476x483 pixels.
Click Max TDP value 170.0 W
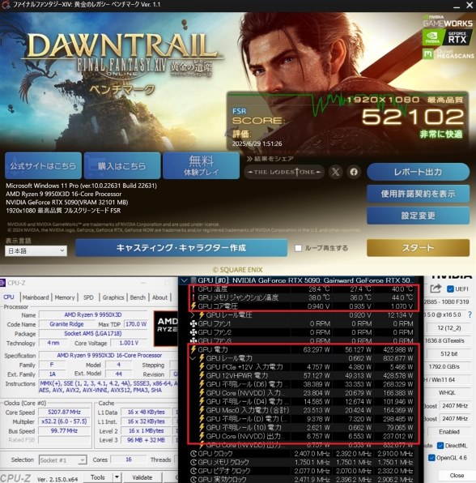(x=135, y=324)
